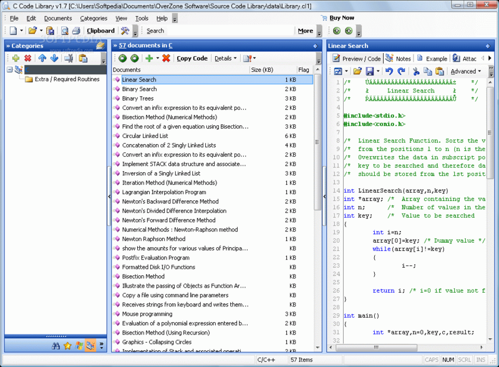Image resolution: width=499 pixels, height=367 pixels.
Task: Click the save floppy icon in code editor
Action: [369, 71]
